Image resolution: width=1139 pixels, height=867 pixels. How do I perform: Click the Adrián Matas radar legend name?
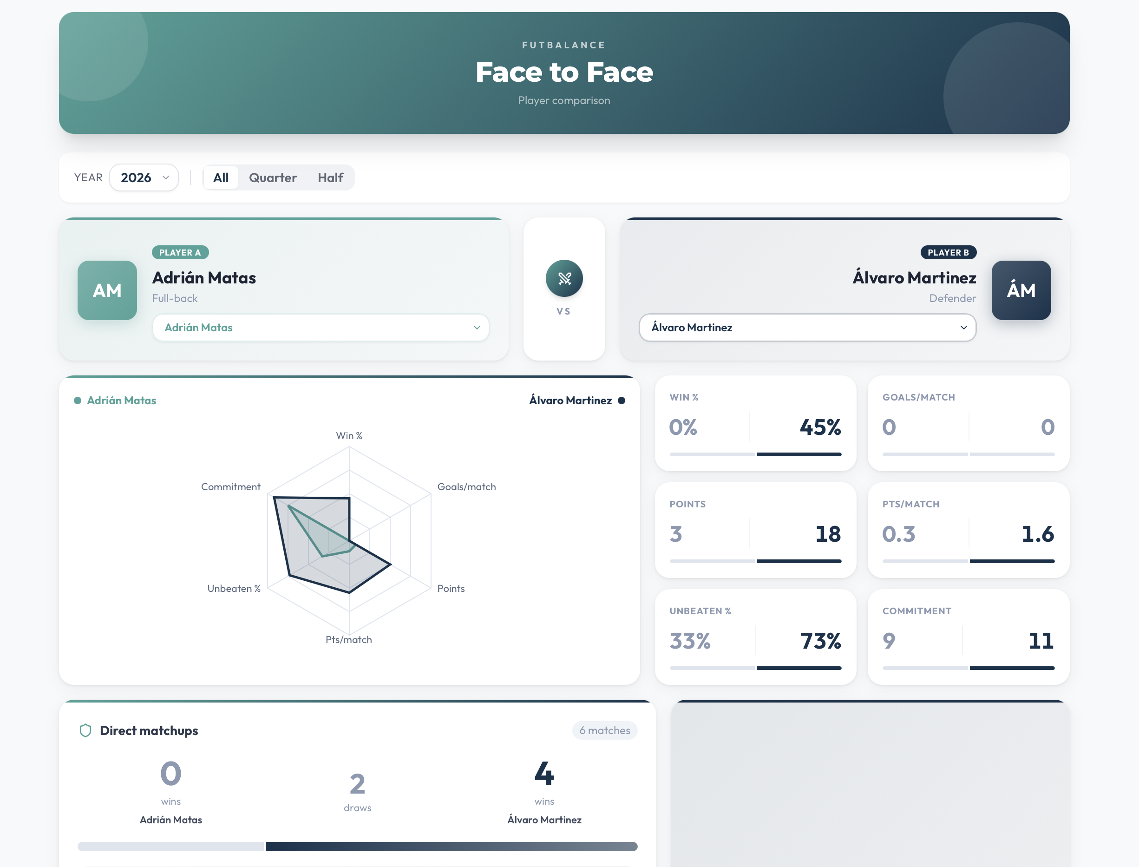[121, 401]
